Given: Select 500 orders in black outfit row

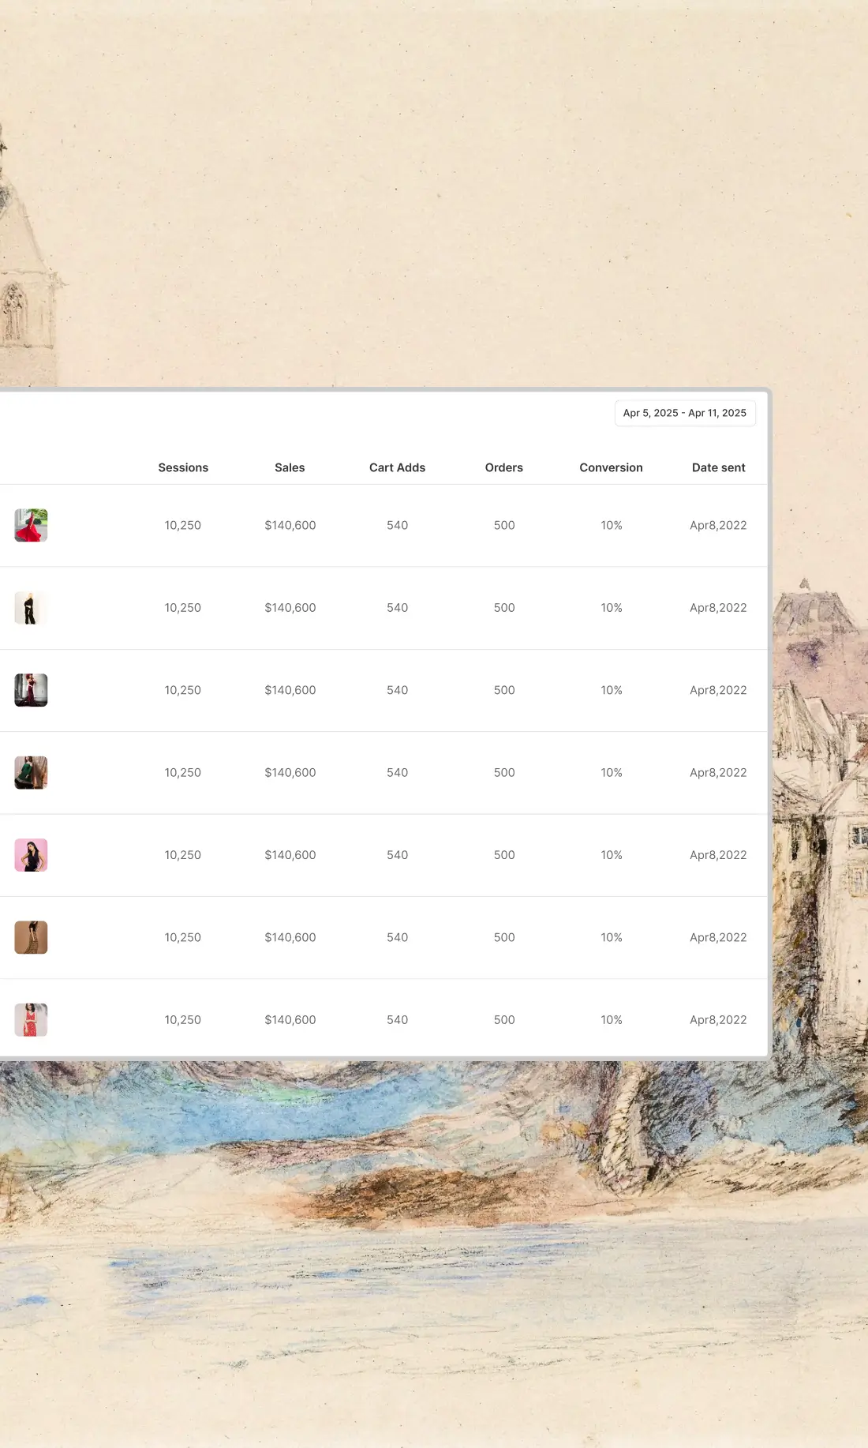Looking at the screenshot, I should click(x=504, y=608).
